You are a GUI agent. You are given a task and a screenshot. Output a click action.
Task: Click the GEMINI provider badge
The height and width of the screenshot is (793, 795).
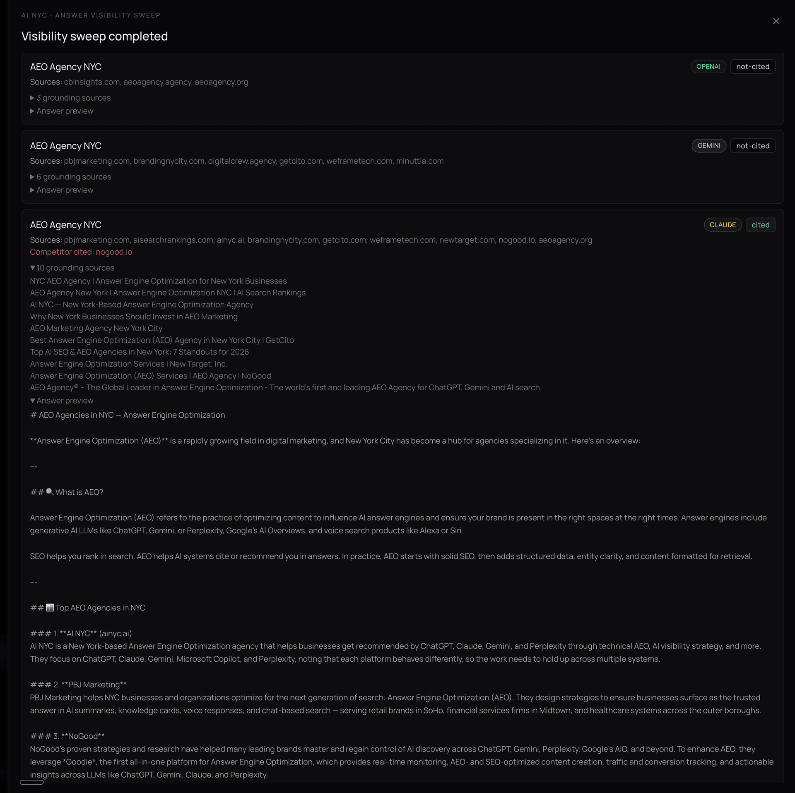708,146
